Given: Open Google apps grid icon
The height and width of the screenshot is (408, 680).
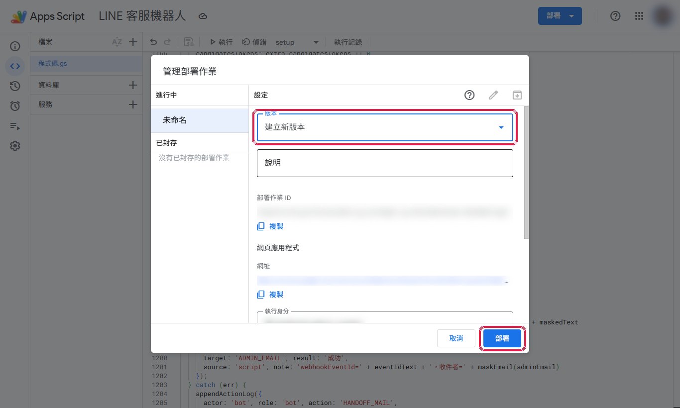Looking at the screenshot, I should click(640, 16).
